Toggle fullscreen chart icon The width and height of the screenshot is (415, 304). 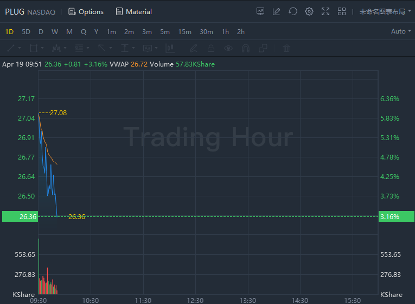point(325,11)
